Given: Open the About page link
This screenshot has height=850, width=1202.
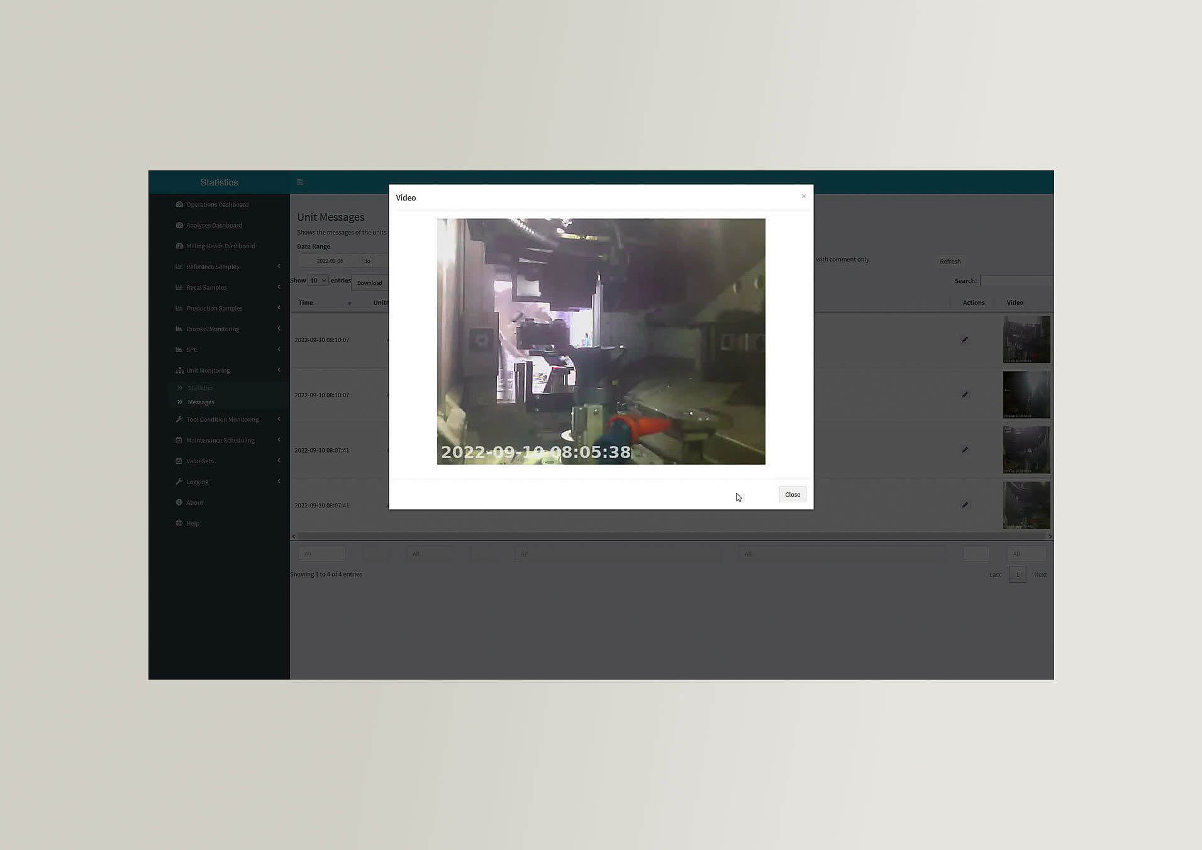Looking at the screenshot, I should tap(195, 502).
